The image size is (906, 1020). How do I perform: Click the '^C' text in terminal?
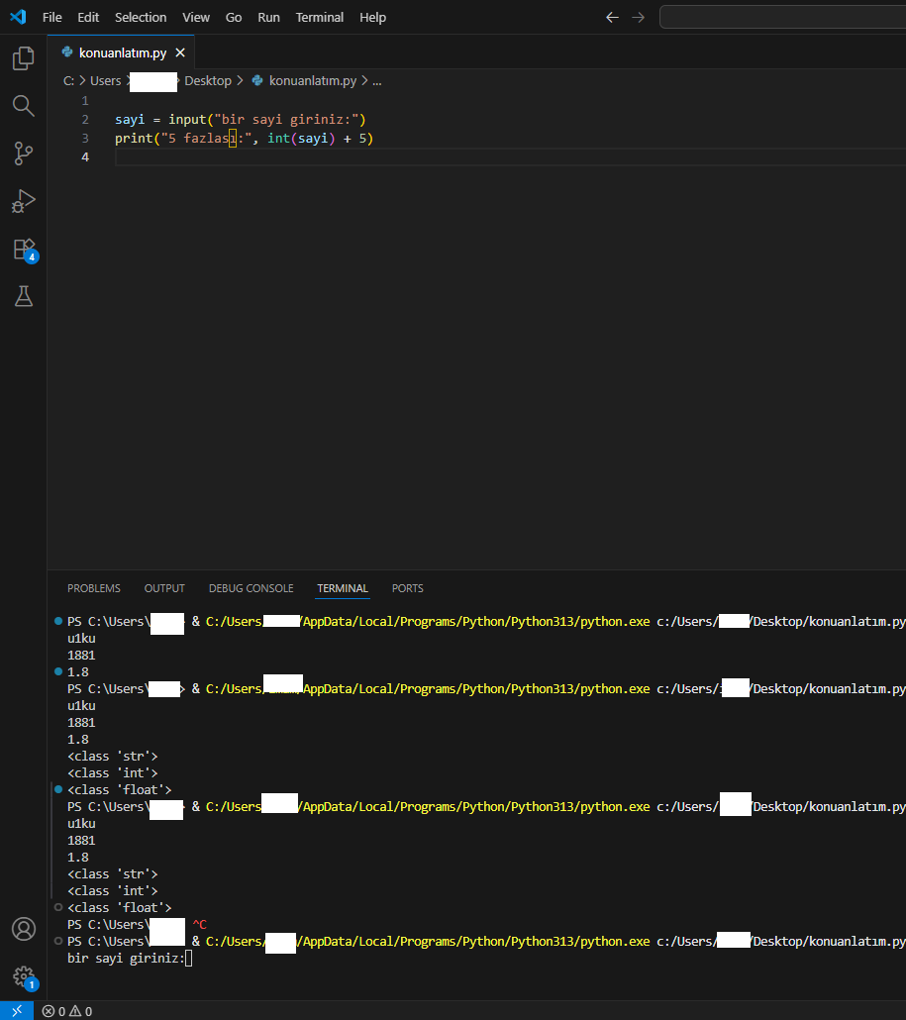[x=199, y=924]
